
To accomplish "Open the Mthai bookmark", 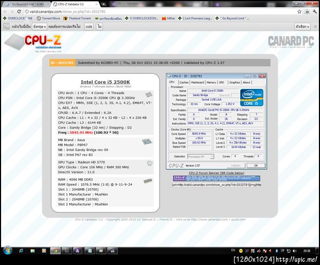I will [x=169, y=18].
